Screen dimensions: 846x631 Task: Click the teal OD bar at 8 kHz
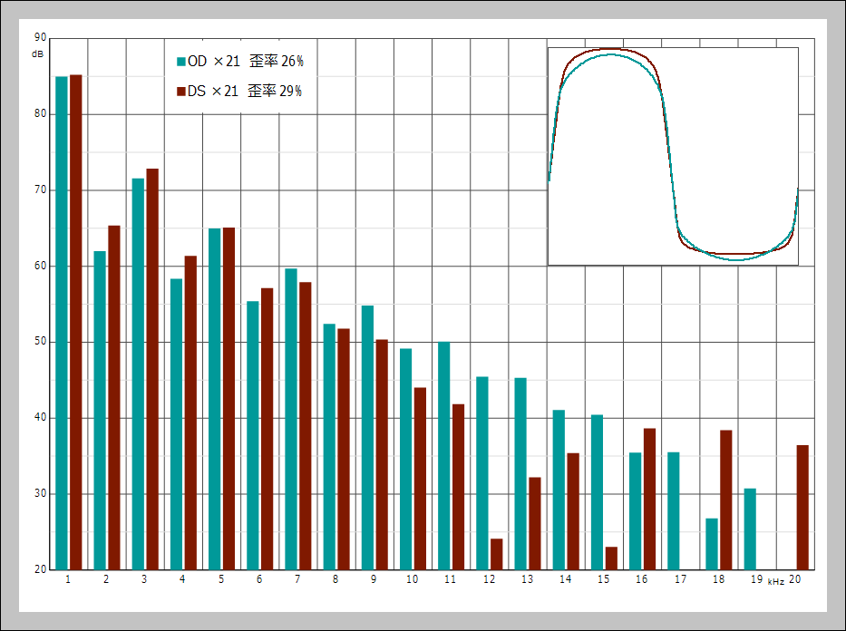coord(329,447)
